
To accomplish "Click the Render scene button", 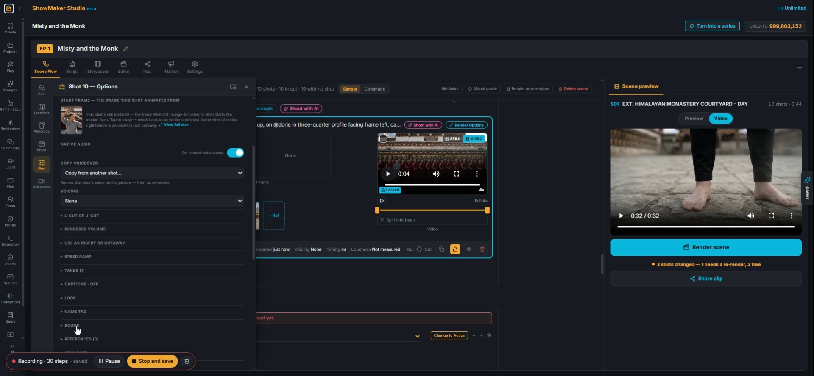I will pos(706,247).
